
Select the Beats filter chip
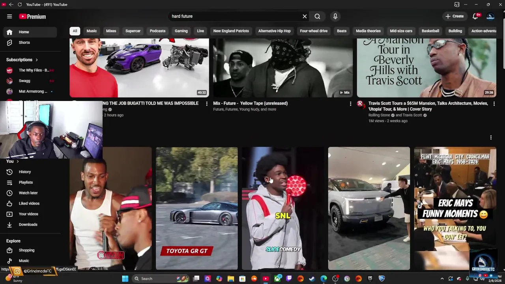pos(342,31)
